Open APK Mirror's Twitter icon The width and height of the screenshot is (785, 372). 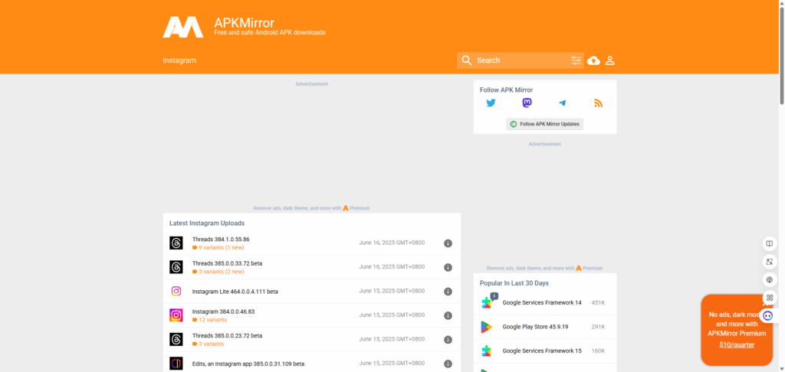coord(491,103)
